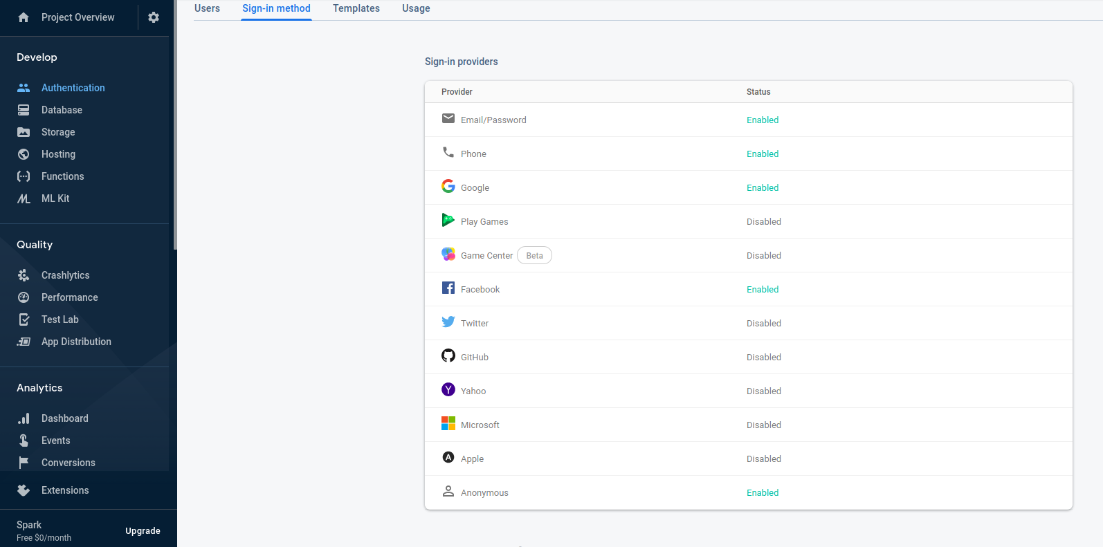Screen dimensions: 1103x547
Task: Click the Extensions icon in sidebar
Action: click(x=24, y=490)
